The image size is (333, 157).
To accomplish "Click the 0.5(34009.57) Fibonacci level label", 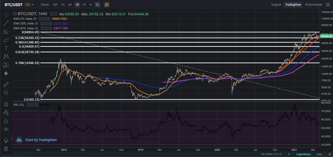I will (x=29, y=46).
